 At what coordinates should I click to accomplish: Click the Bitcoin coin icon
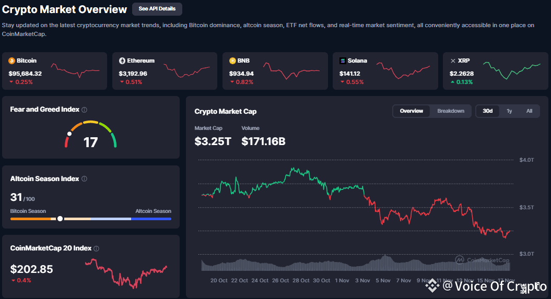point(11,61)
